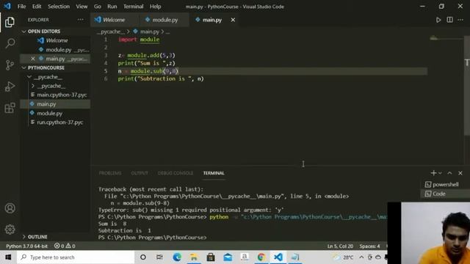470x264 pixels.
Task: Switch to the Output panel tab
Action: [x=140, y=173]
